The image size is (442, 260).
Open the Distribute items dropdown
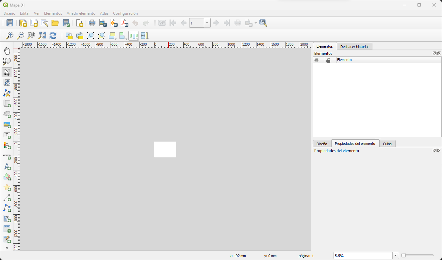(x=134, y=36)
